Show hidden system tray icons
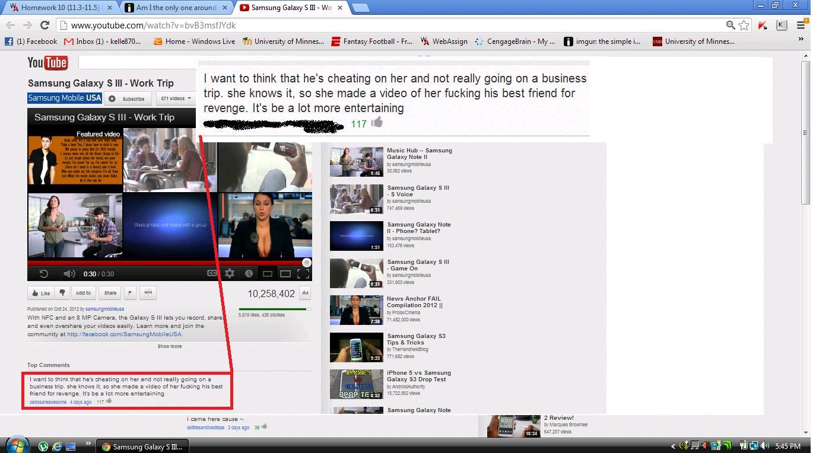This screenshot has width=813, height=453. [x=673, y=446]
